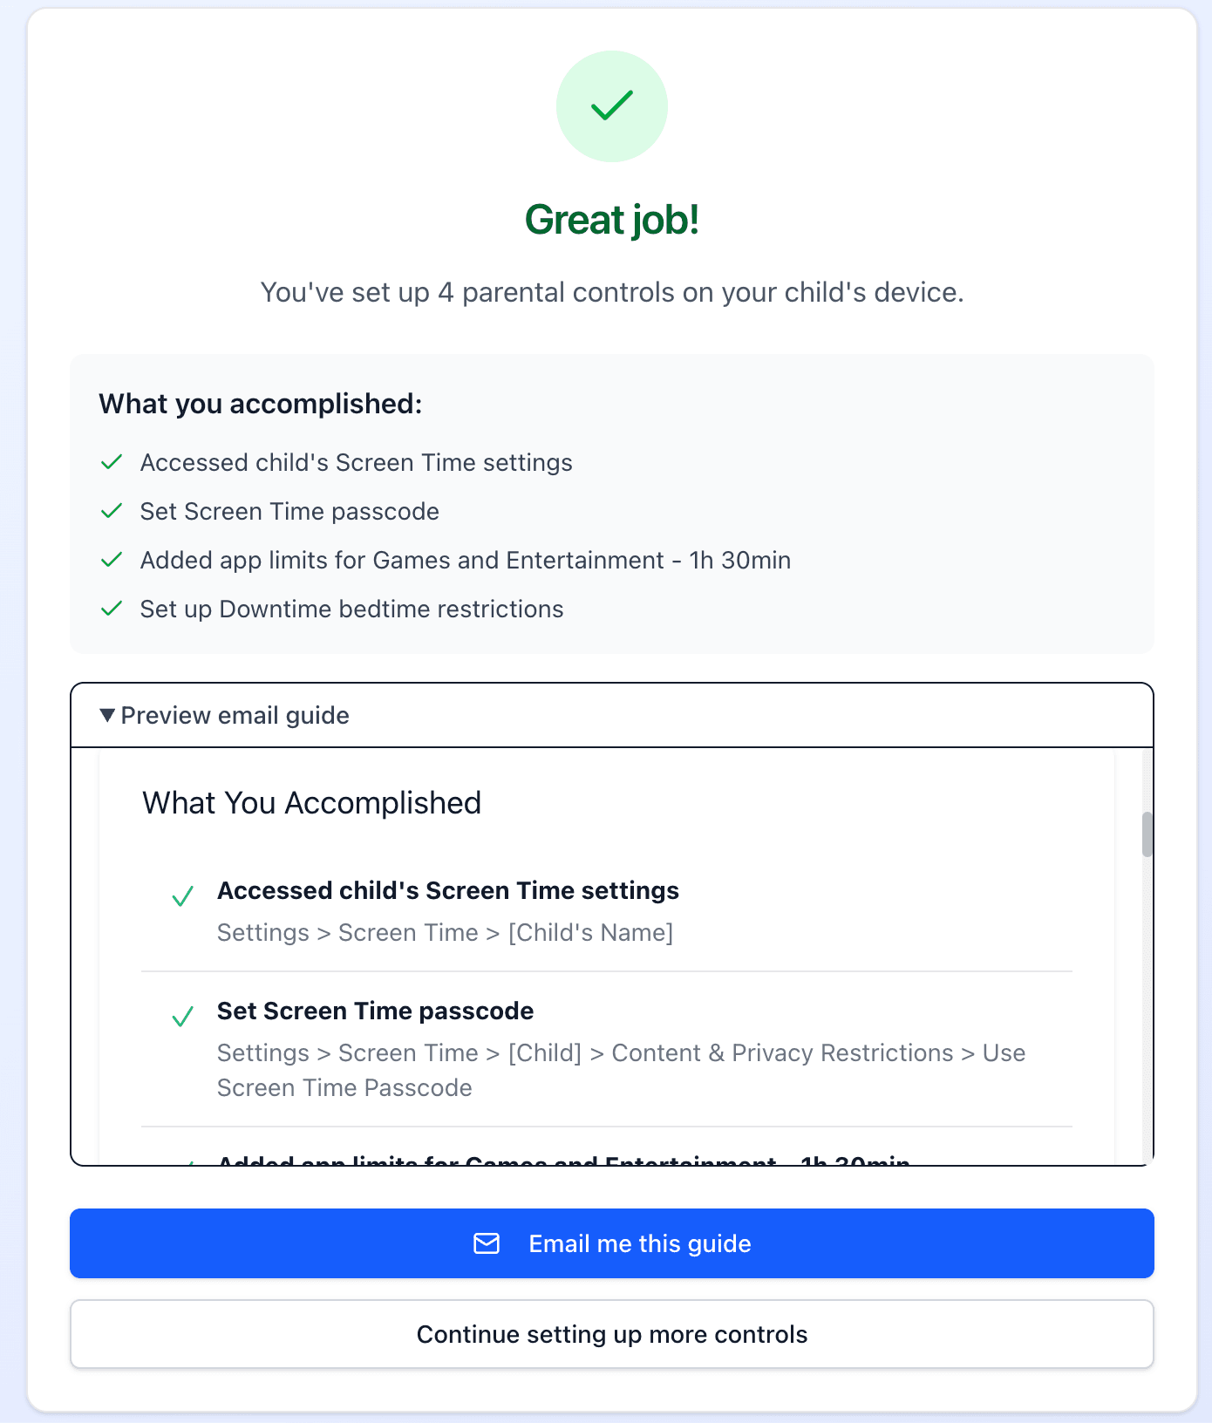Screen dimensions: 1212x1423
Task: Click the Settings > Screen Time > [Child's Name] path
Action: 445,933
